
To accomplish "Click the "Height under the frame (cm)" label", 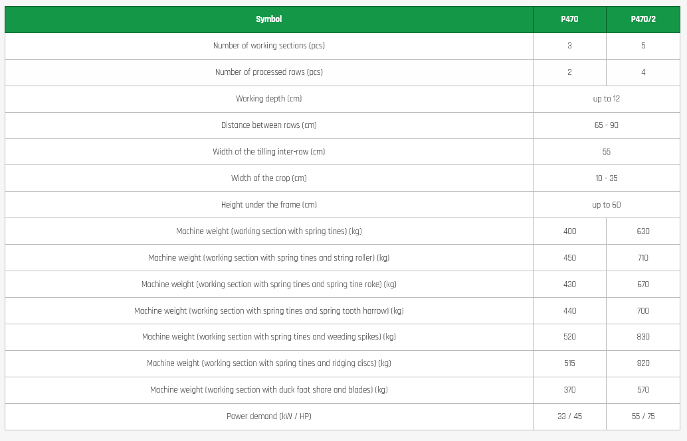I will 268,205.
